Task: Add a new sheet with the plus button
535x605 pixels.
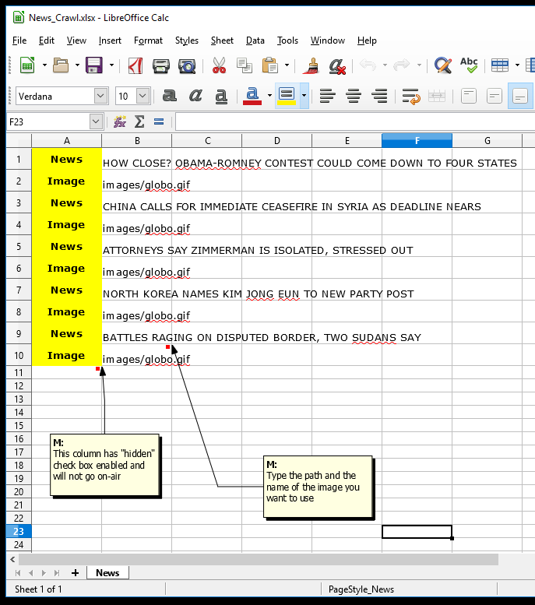Action: click(x=76, y=572)
